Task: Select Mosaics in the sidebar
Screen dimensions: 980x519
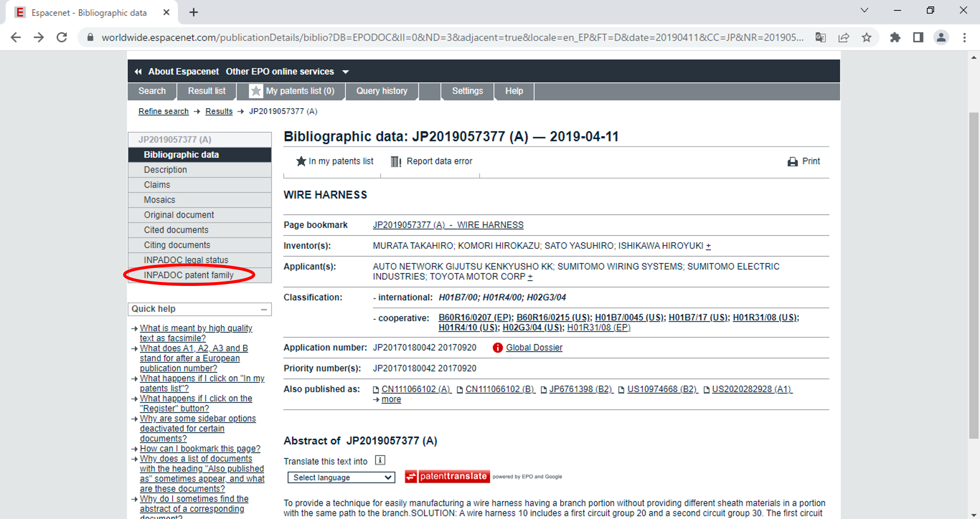Action: pos(200,200)
